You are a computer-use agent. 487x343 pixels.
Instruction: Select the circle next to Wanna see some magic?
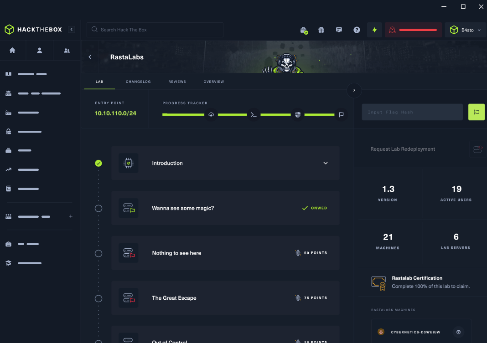pos(98,209)
